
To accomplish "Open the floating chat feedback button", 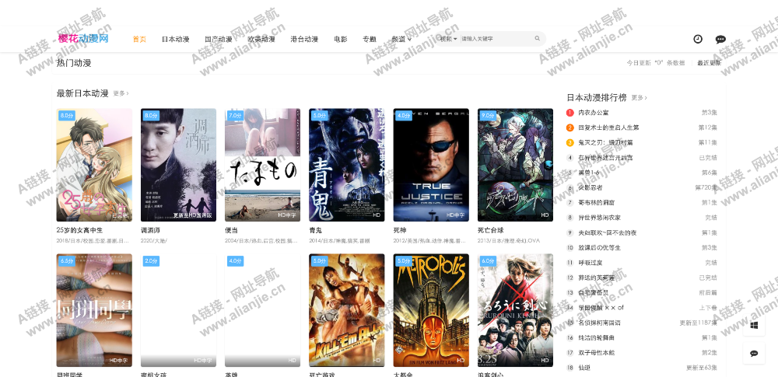I will [753, 352].
